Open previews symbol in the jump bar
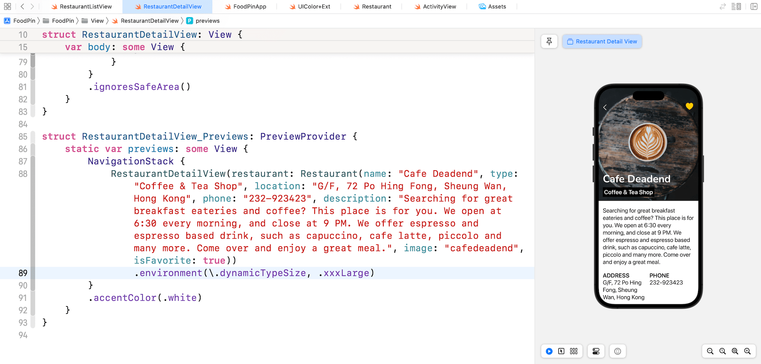Image resolution: width=761 pixels, height=364 pixels. 203,21
